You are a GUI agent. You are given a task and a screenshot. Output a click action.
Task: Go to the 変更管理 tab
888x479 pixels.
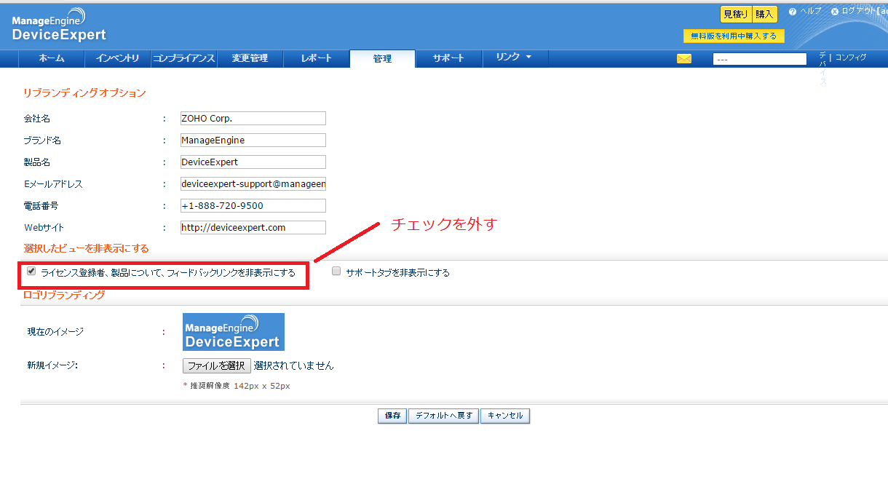pyautogui.click(x=250, y=58)
